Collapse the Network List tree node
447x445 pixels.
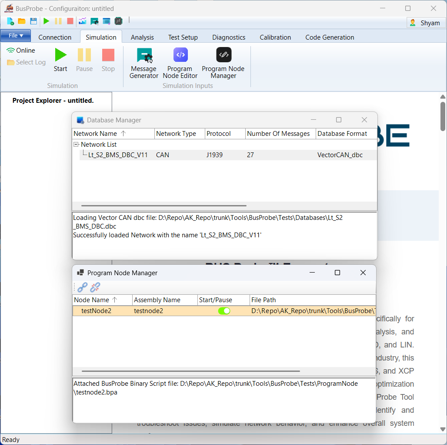[76, 145]
